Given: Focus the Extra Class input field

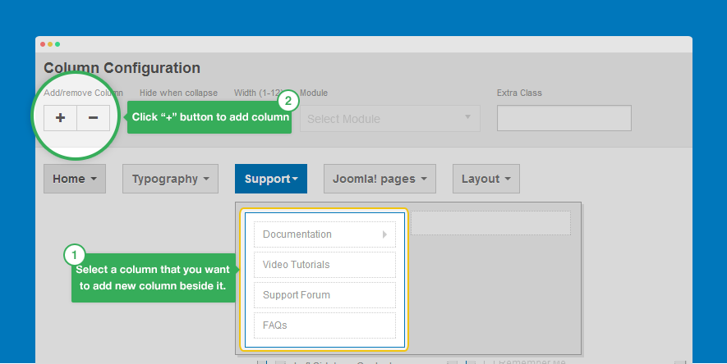Looking at the screenshot, I should pos(564,118).
